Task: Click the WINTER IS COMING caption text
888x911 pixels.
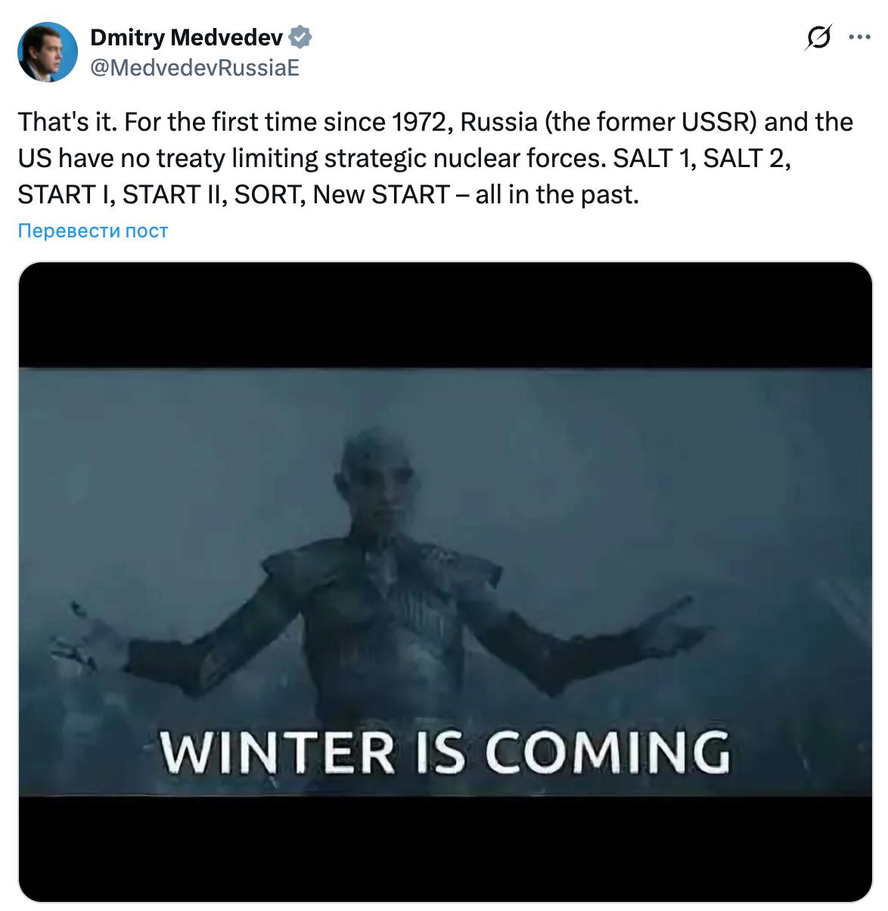Action: [446, 751]
